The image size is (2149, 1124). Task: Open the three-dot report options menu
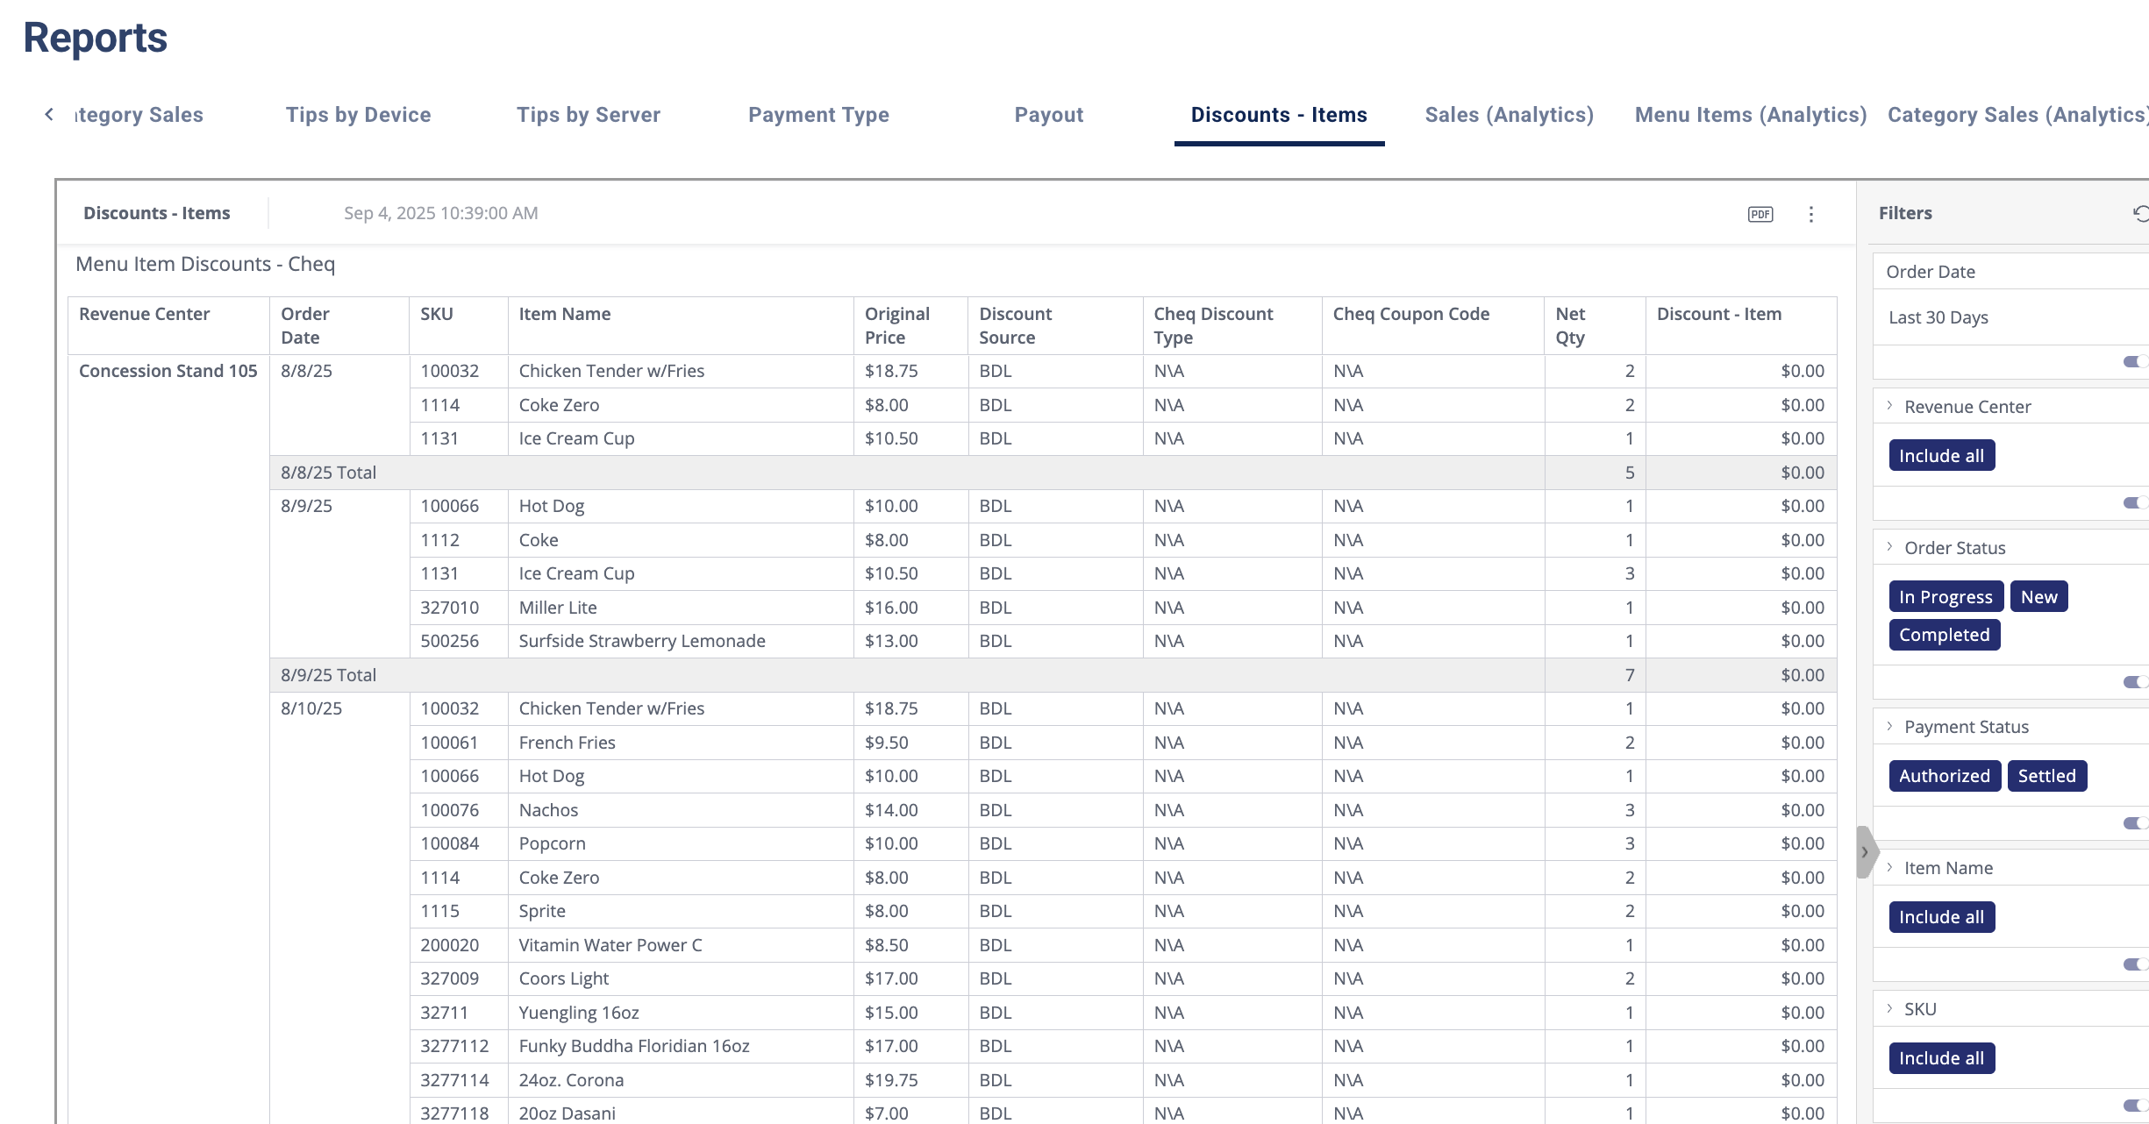tap(1810, 214)
